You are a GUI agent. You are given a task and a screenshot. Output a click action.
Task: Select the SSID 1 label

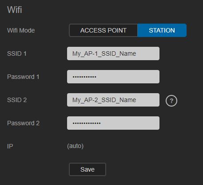[17, 53]
